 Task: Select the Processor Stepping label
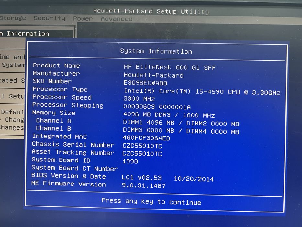pyautogui.click(x=68, y=105)
